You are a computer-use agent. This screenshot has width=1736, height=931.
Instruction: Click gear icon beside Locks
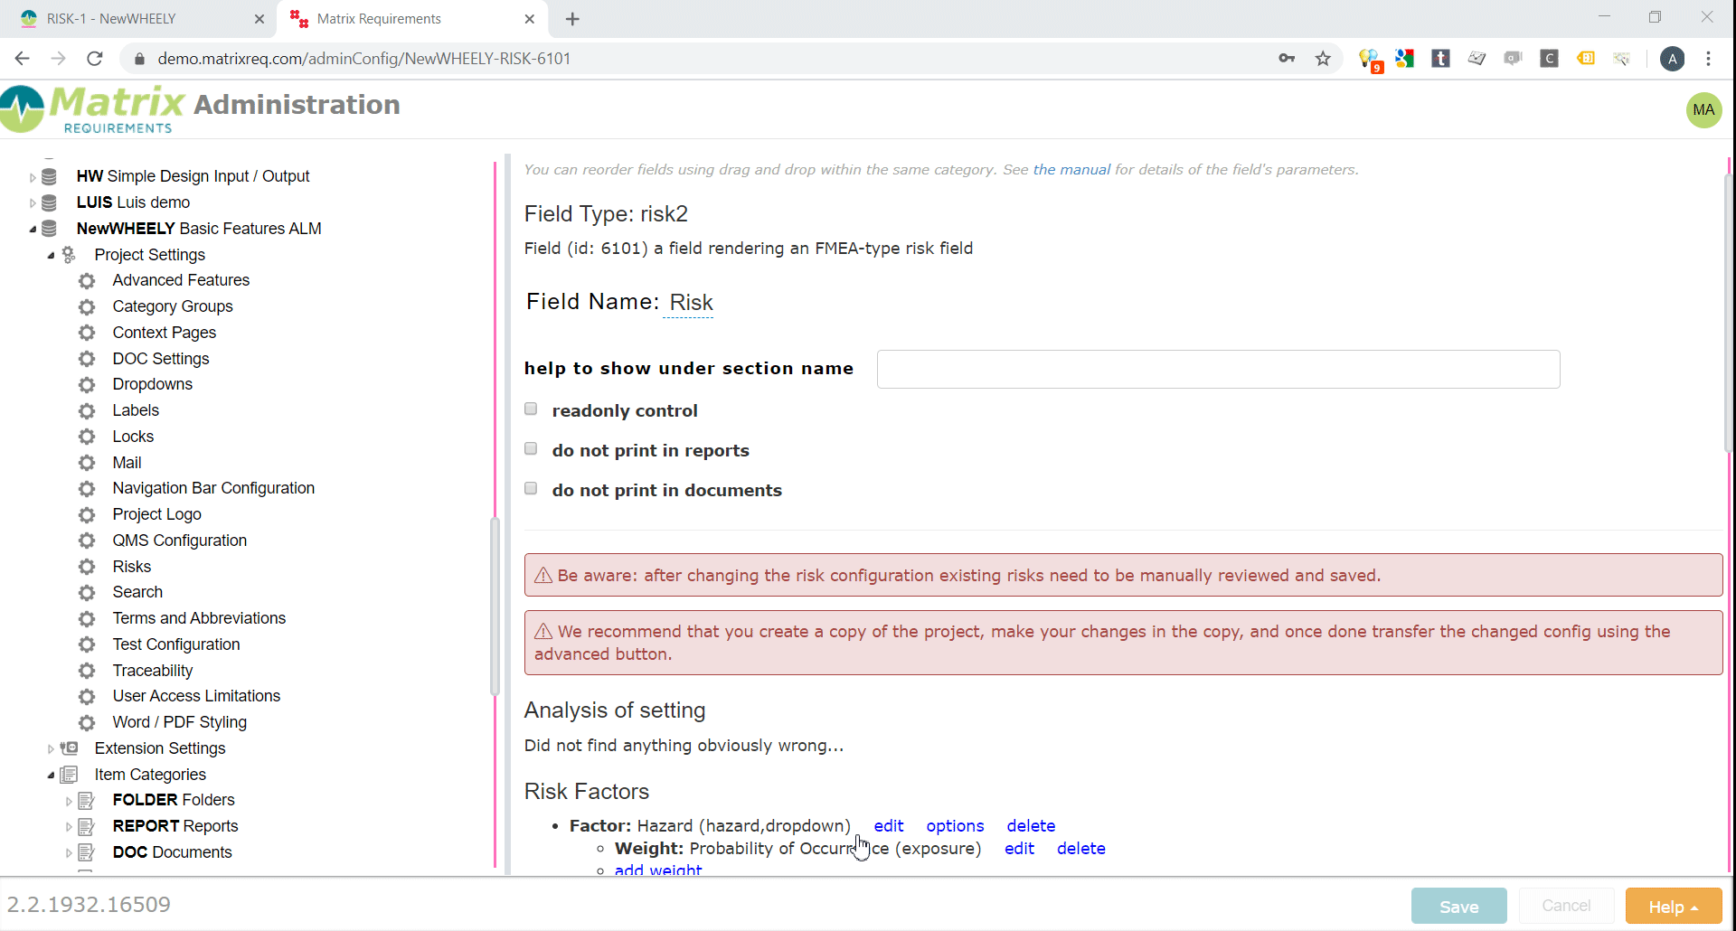coord(87,437)
